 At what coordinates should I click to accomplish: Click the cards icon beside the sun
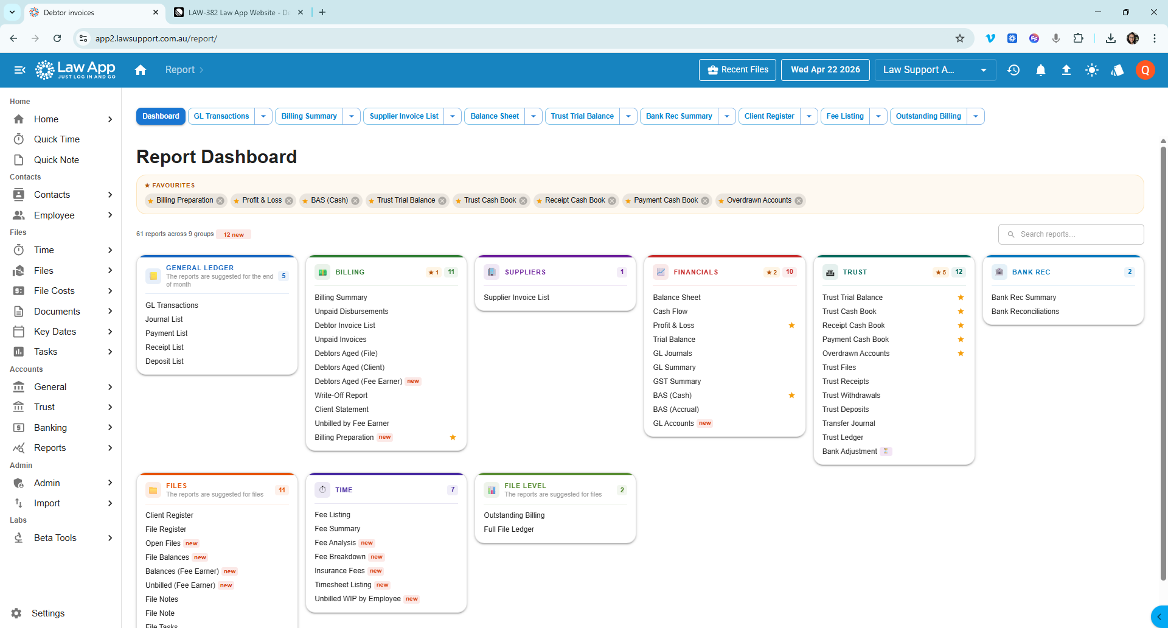click(1118, 70)
